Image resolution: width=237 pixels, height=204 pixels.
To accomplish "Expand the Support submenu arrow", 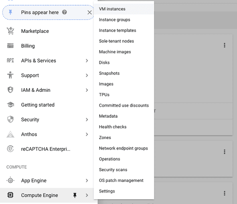I will click(x=87, y=75).
